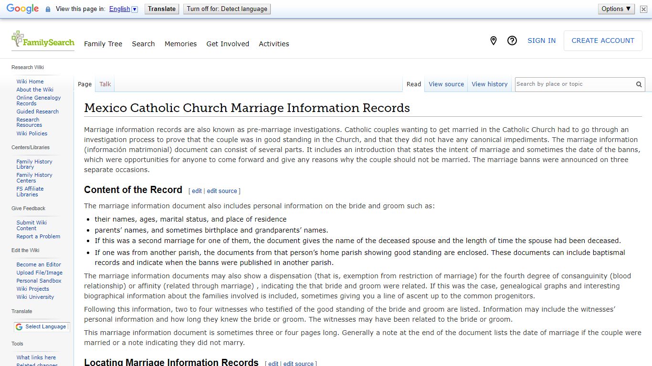Open the help question mark icon
This screenshot has width=652, height=366.
point(512,41)
